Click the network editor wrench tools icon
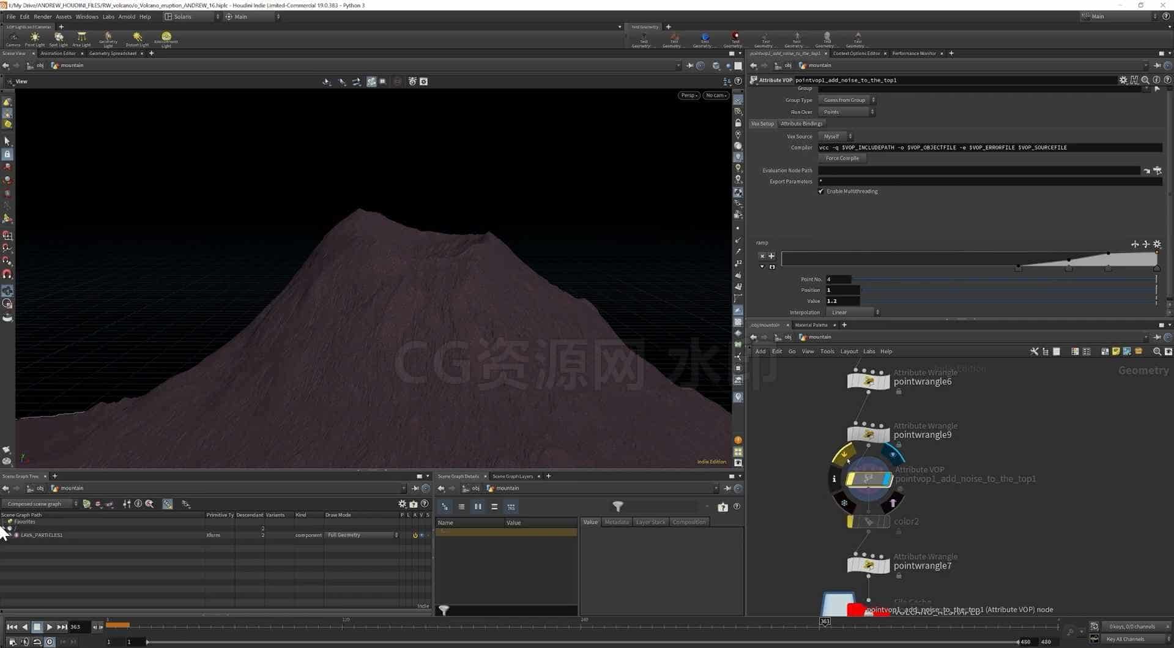1174x648 pixels. (x=1034, y=352)
